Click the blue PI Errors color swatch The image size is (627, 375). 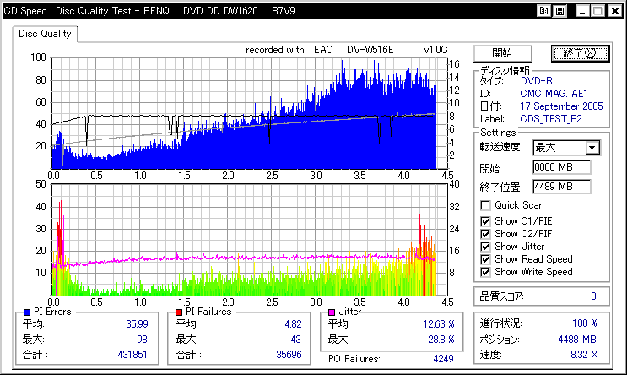27,312
